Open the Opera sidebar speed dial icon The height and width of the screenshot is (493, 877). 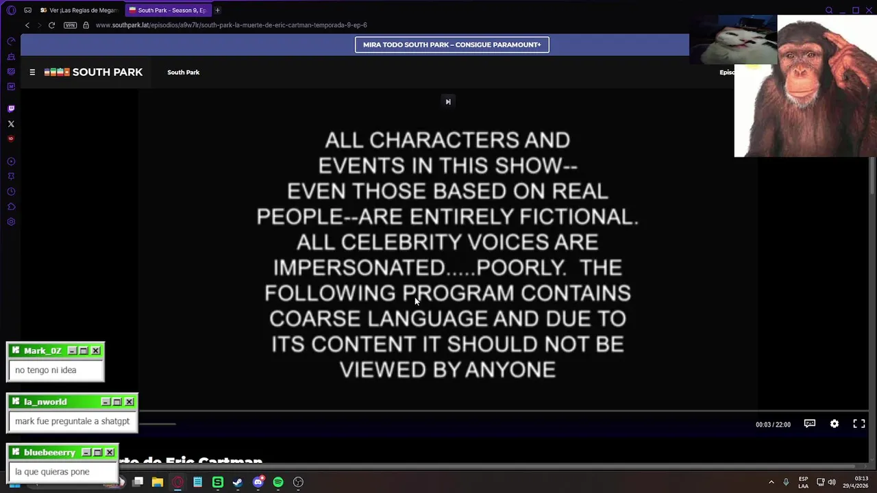coord(11,42)
